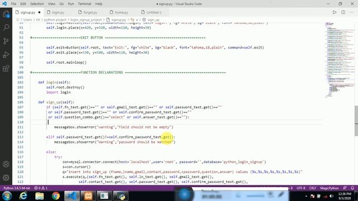
Task: Change UTF-8 encoding in status bar
Action: click(x=301, y=188)
